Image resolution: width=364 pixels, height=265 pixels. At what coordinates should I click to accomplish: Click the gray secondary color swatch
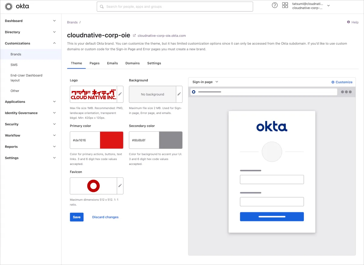171,140
